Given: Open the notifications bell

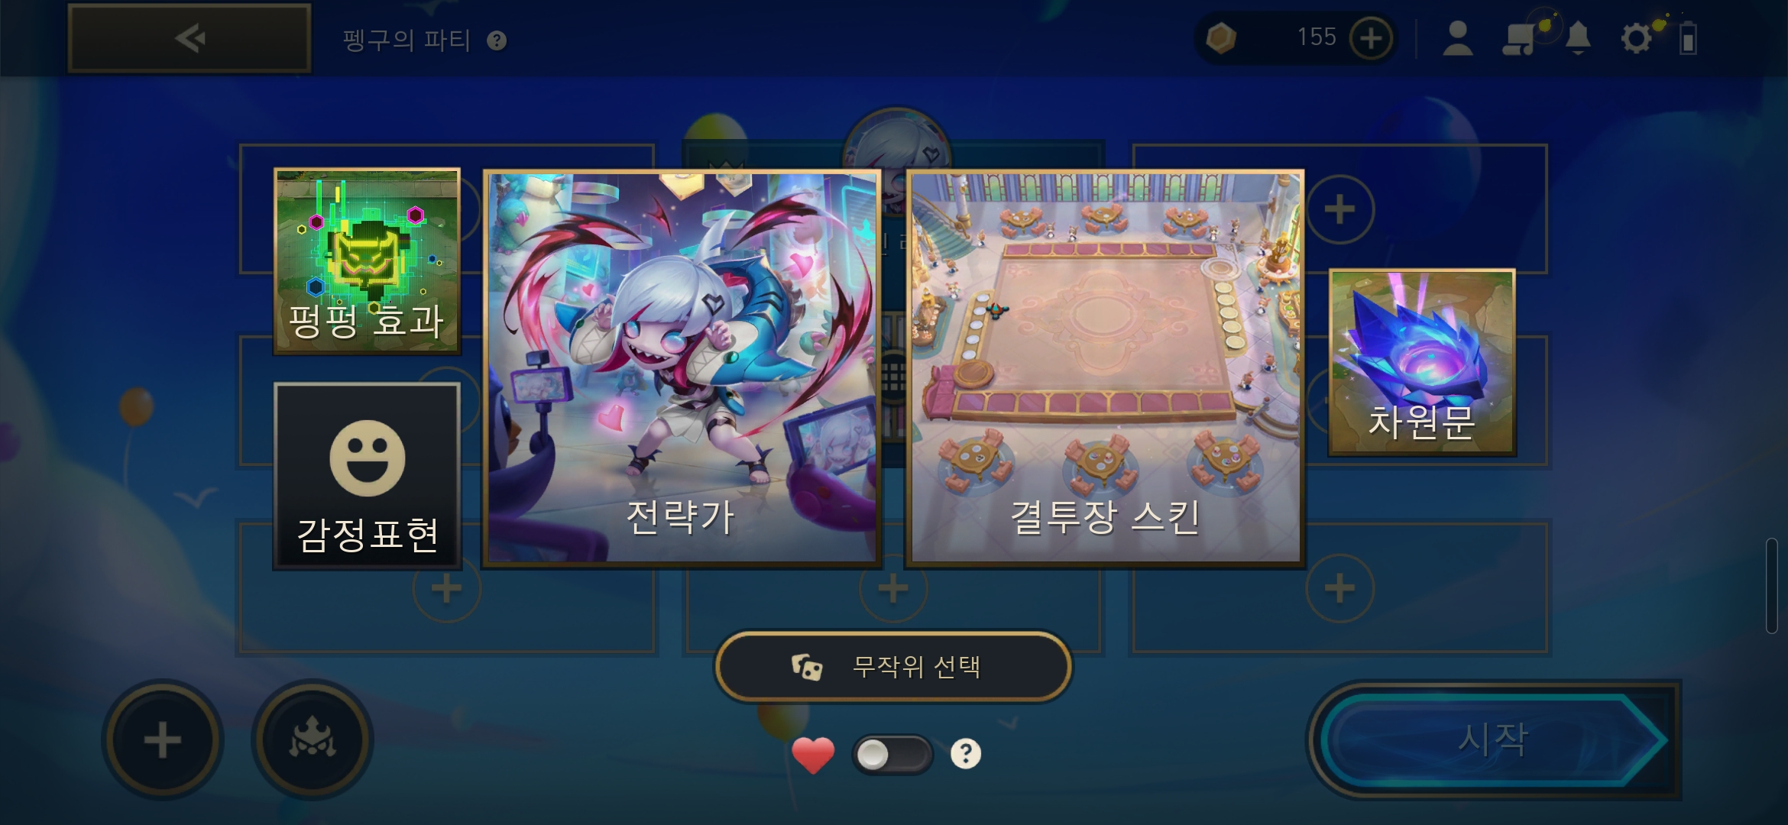Looking at the screenshot, I should pos(1578,38).
